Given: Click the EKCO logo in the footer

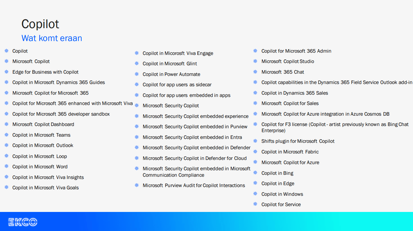Looking at the screenshot, I should tap(22, 222).
